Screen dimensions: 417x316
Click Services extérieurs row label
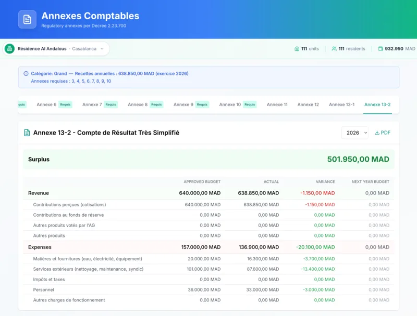click(x=88, y=269)
